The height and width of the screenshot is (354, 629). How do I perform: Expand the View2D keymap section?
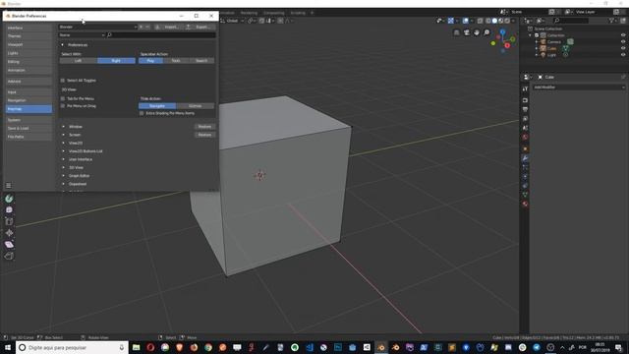(63, 143)
